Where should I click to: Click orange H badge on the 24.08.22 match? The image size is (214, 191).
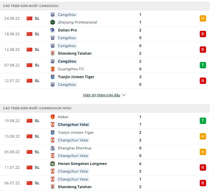click(203, 18)
